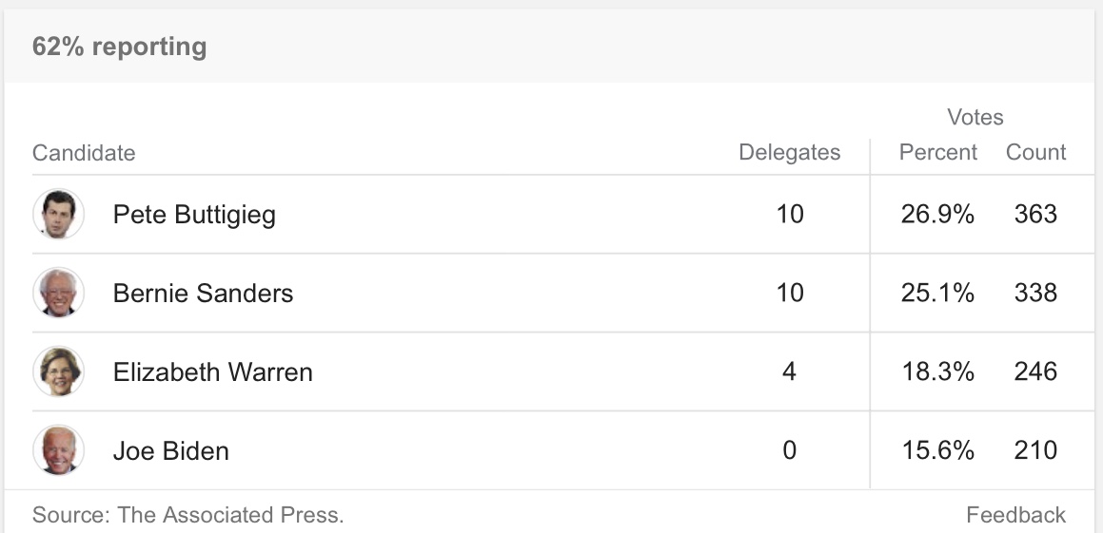Click Bernie Sanders' profile photo
1103x533 pixels.
pos(58,293)
